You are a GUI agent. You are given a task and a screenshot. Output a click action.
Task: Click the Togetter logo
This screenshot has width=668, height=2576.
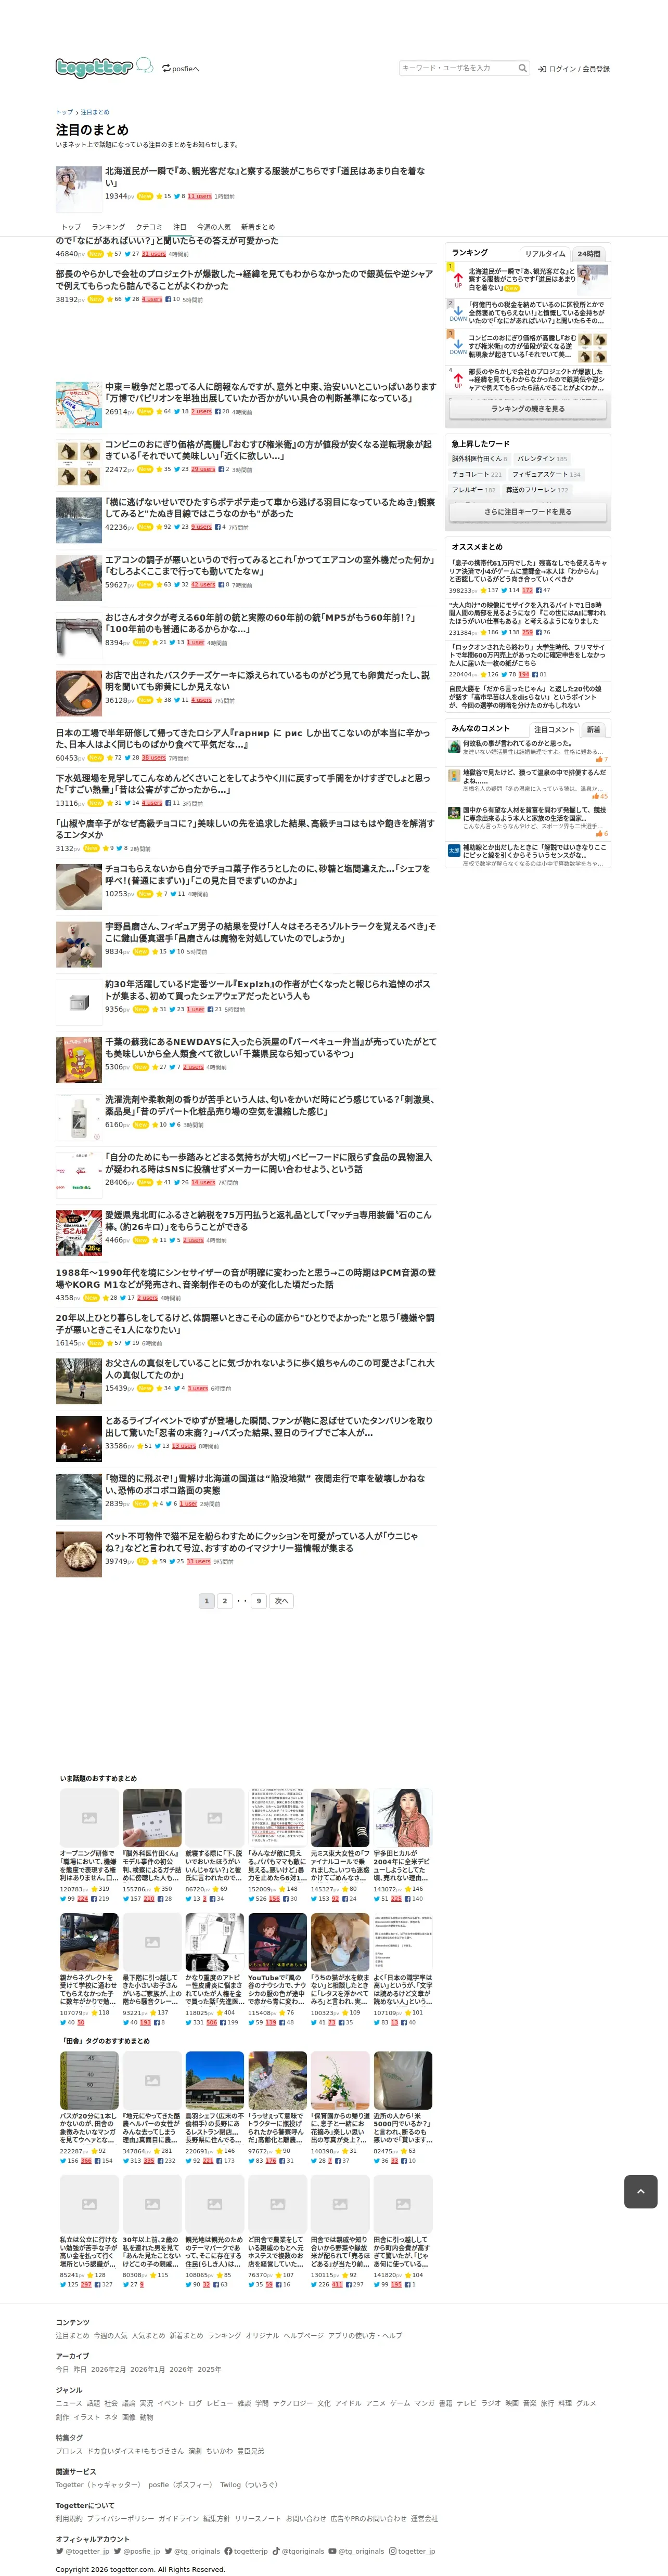tap(94, 67)
